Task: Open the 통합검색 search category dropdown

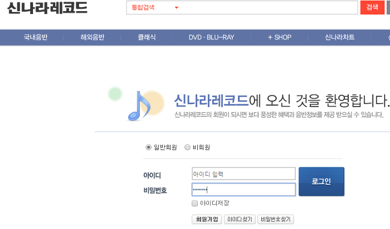Action: pos(155,7)
